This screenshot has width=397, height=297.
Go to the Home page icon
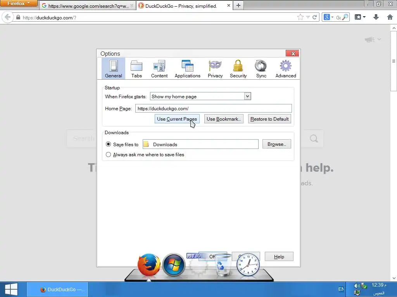click(390, 17)
